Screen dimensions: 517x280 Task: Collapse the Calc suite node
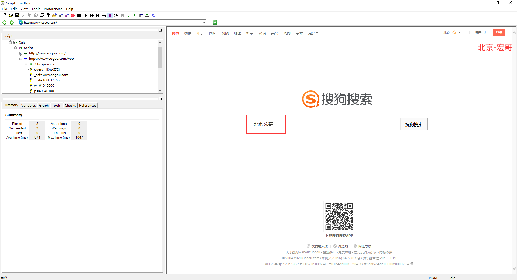[10, 43]
